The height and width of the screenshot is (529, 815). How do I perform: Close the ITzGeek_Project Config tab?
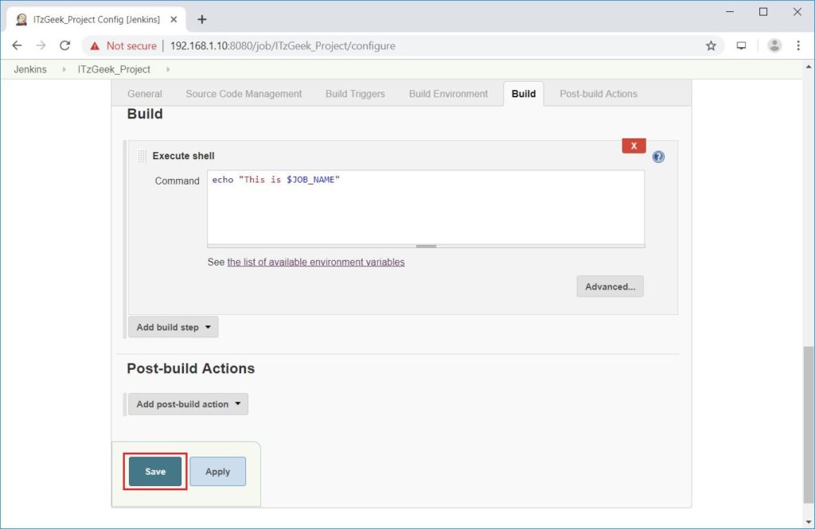[x=174, y=20]
